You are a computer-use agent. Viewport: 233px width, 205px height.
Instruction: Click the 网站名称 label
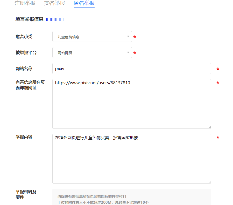pyautogui.click(x=24, y=69)
